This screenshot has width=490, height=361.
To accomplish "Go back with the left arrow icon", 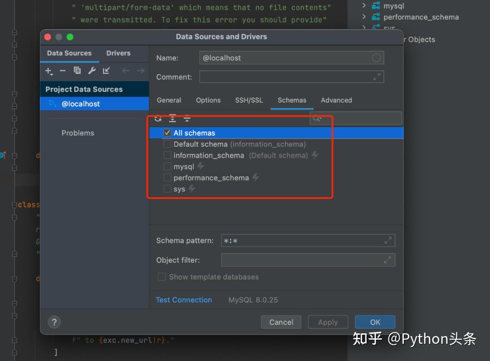I will [x=126, y=71].
